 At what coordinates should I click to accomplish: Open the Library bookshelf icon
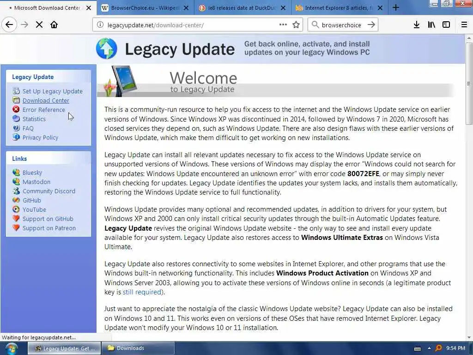pos(431,25)
